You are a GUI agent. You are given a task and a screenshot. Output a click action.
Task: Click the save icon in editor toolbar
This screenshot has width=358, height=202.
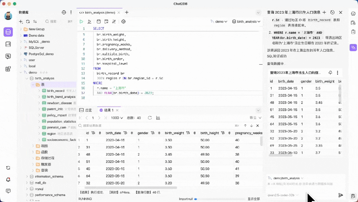tap(99, 22)
